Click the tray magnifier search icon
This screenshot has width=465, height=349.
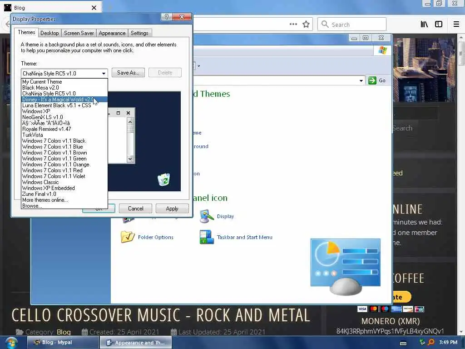click(431, 342)
